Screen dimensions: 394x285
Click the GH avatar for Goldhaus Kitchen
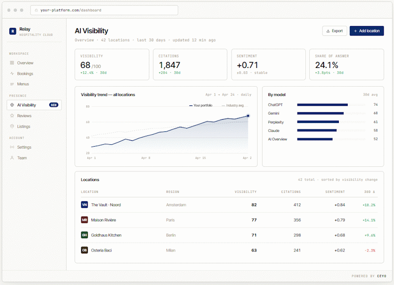[x=84, y=235]
